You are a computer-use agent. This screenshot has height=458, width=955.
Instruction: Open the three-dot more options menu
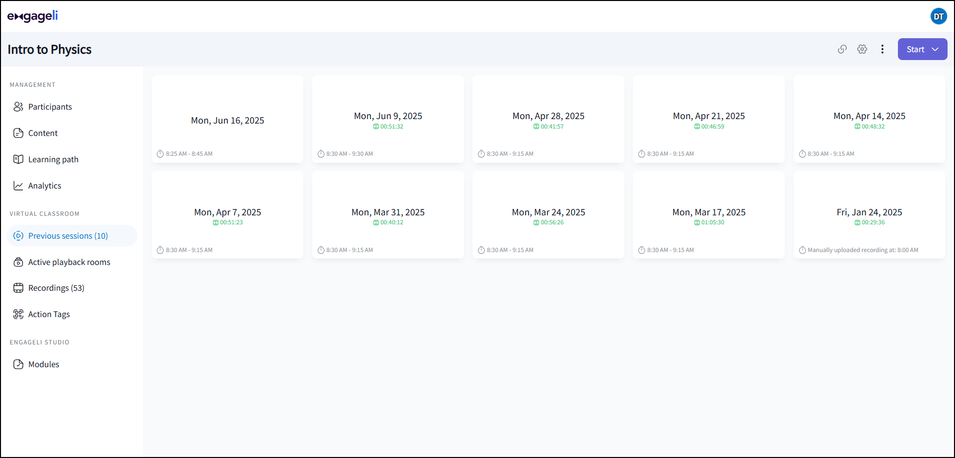pyautogui.click(x=882, y=49)
